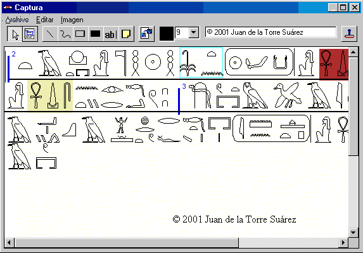The image size is (363, 253).
Task: Open the Imagen menu
Action: tap(72, 20)
